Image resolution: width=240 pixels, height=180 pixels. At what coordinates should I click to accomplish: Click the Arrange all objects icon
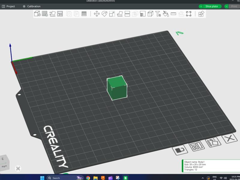click(x=60, y=13)
